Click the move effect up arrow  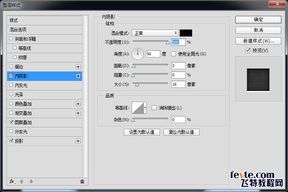(21, 182)
